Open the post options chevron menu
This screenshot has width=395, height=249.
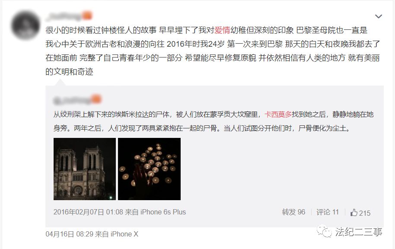pos(379,16)
